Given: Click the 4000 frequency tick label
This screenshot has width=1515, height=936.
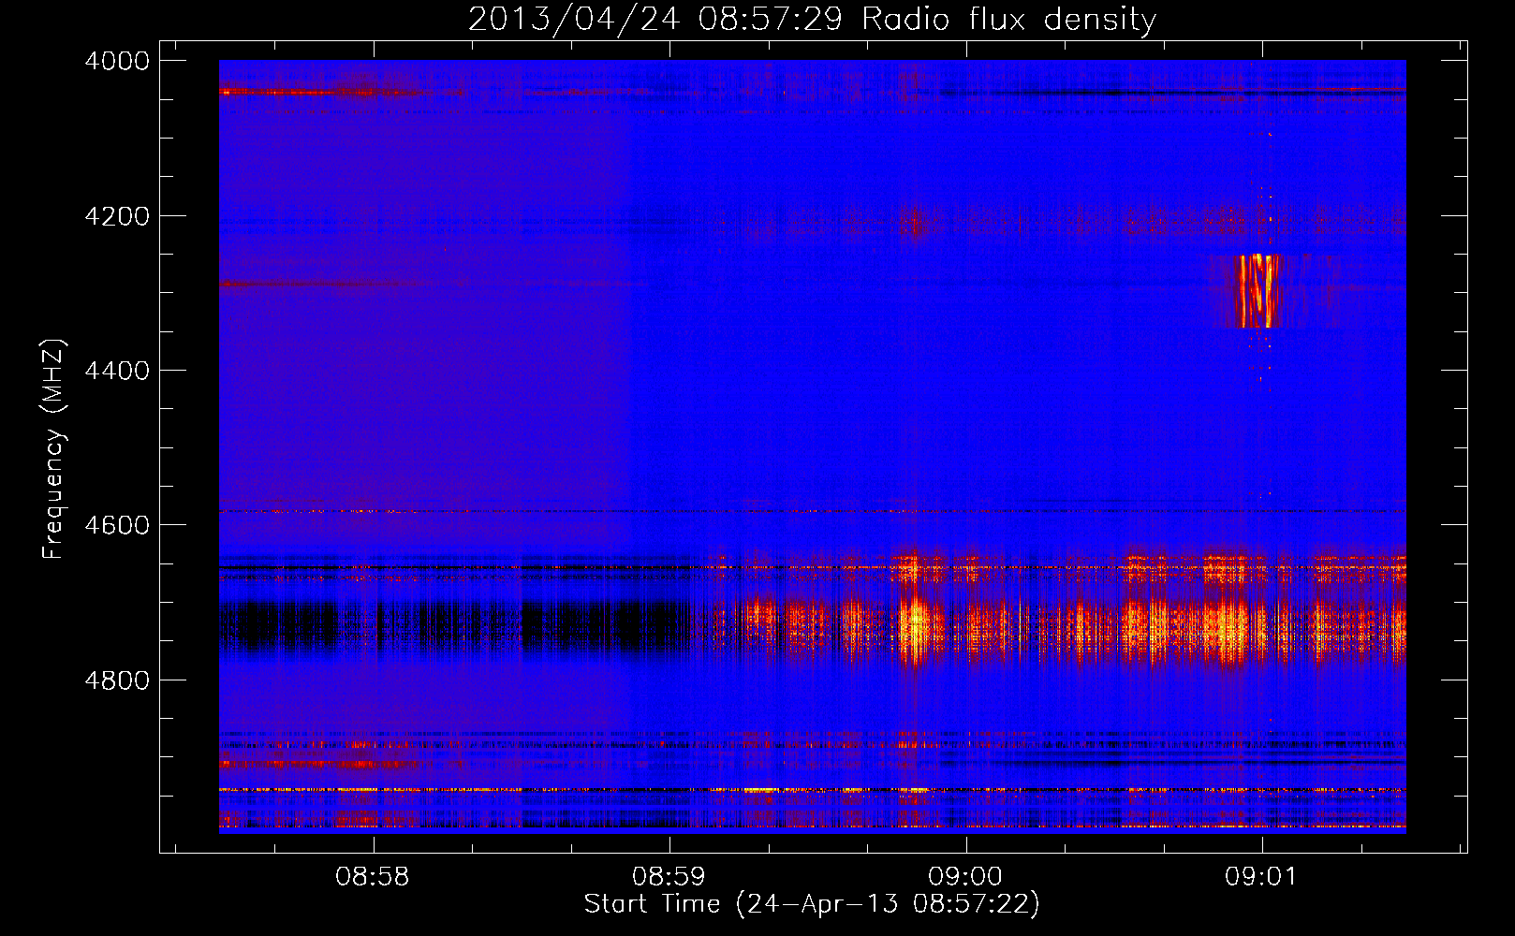Looking at the screenshot, I should [x=117, y=61].
